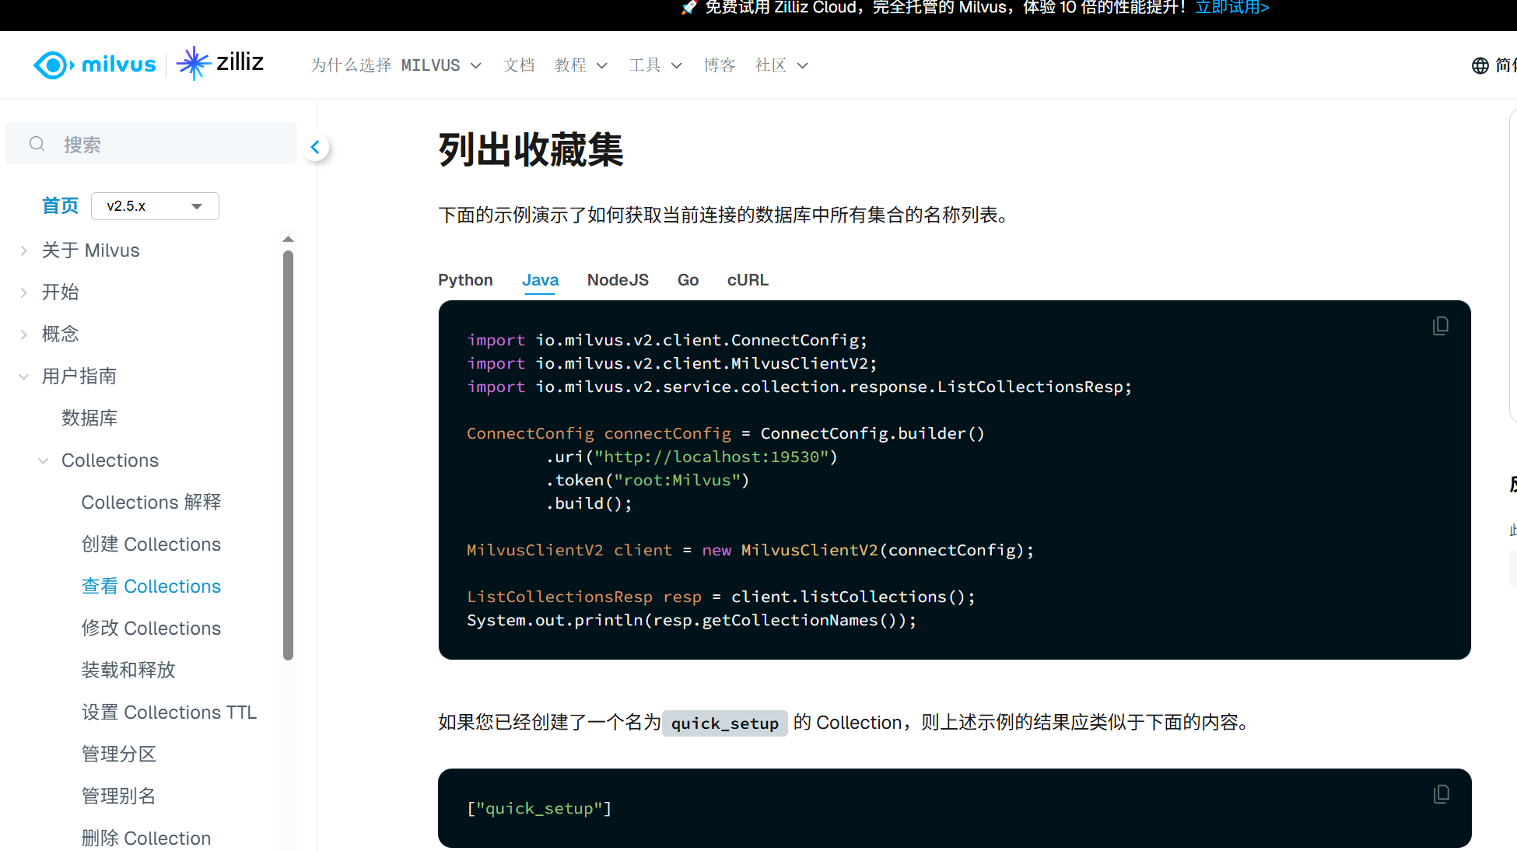Open the v2.5.x version dropdown
The width and height of the screenshot is (1517, 851).
[x=155, y=206]
